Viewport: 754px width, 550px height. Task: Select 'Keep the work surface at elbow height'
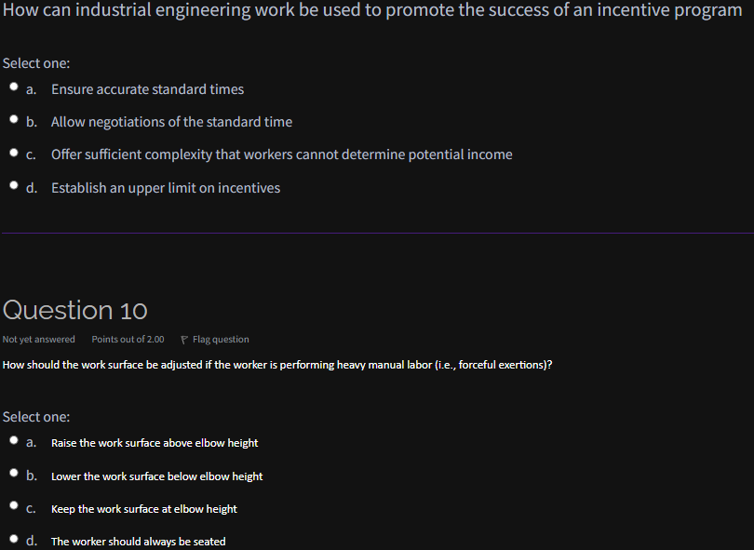(14, 505)
